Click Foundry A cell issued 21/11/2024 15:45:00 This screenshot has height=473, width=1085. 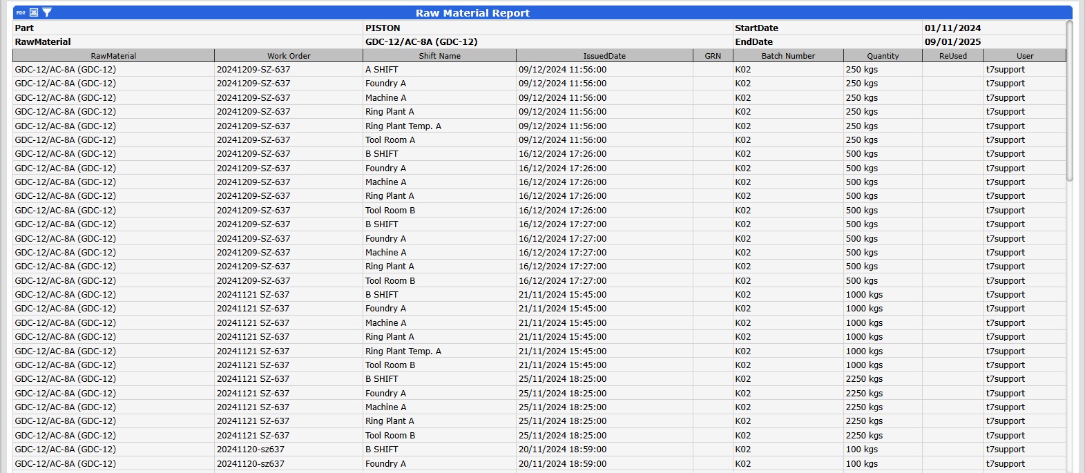pyautogui.click(x=439, y=309)
